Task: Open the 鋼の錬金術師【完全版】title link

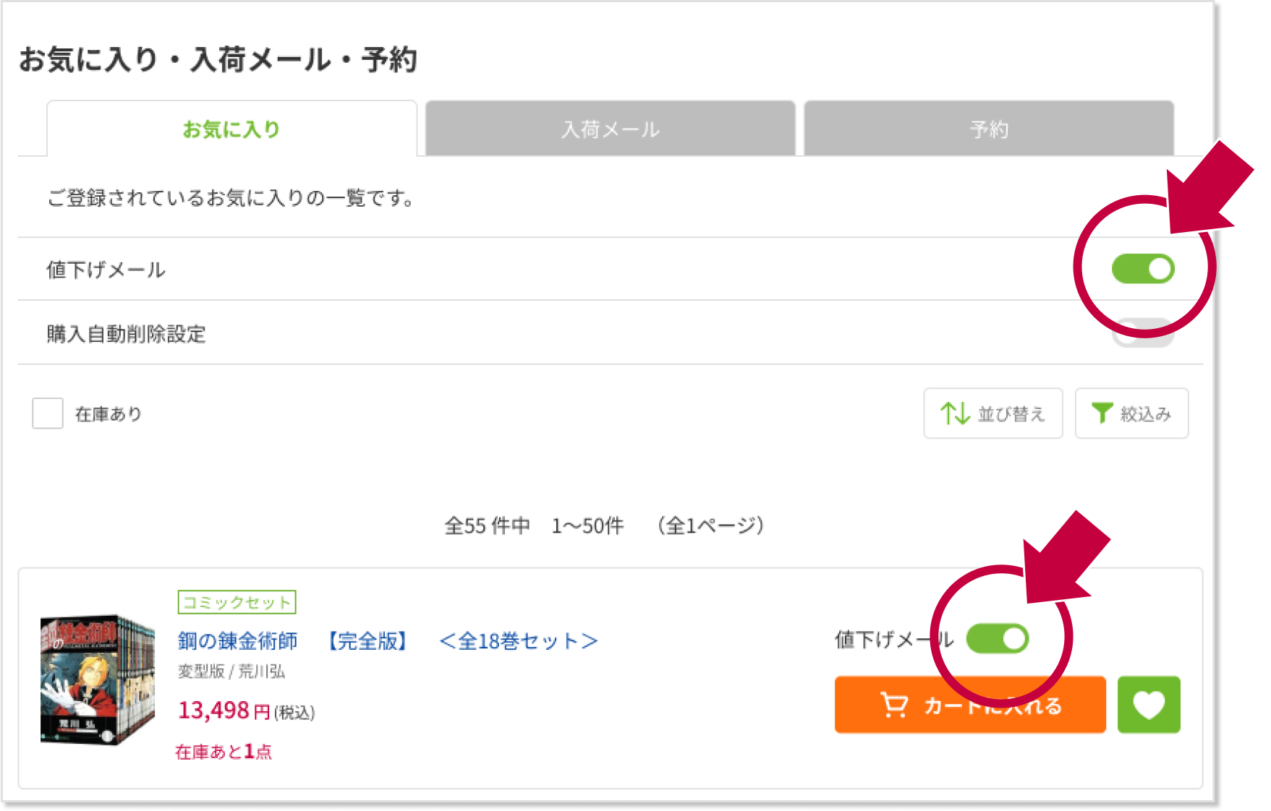Action: pos(388,641)
